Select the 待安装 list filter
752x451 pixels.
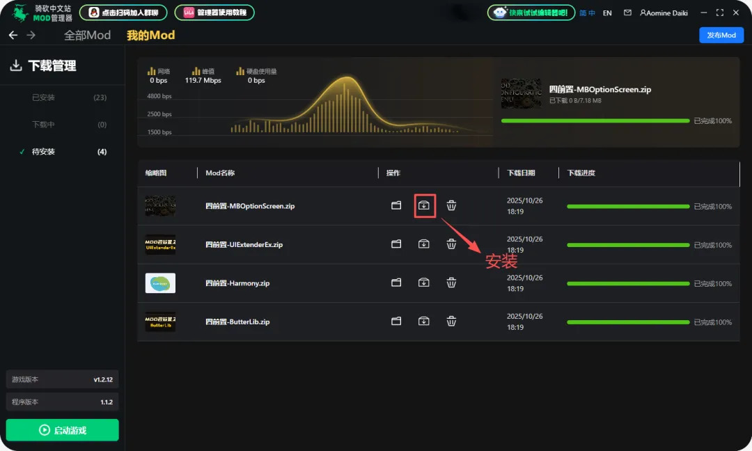pyautogui.click(x=43, y=152)
